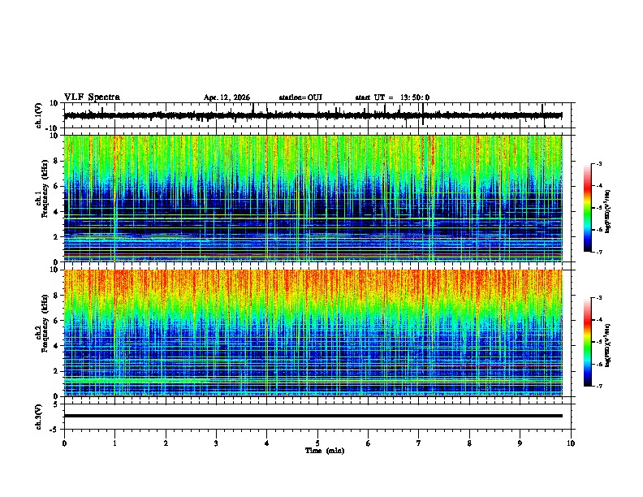Click the "-7" label on ch.2 color scale
643x497 pixels.
coord(599,386)
